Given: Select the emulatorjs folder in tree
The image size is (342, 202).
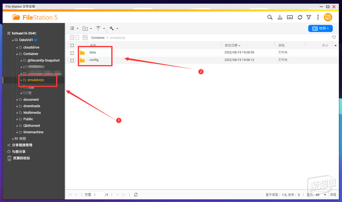Looking at the screenshot, I should tap(36, 80).
